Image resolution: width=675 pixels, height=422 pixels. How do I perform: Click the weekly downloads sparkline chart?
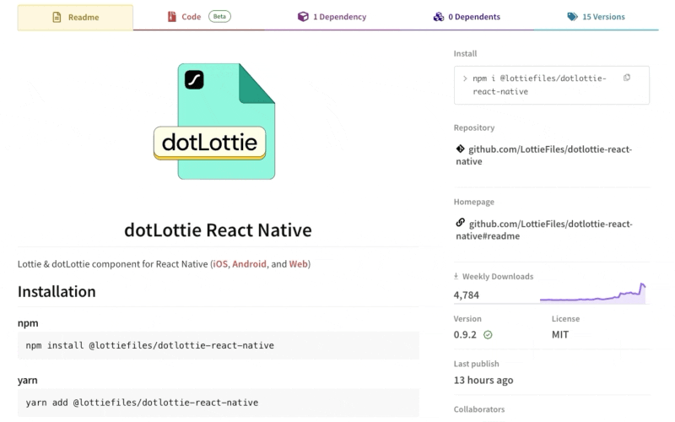(593, 293)
